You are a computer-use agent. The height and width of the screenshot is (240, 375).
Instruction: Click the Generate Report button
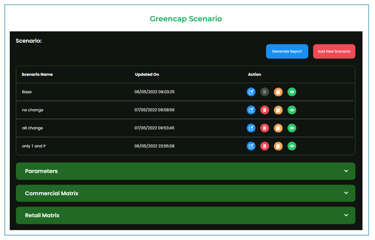click(x=287, y=52)
